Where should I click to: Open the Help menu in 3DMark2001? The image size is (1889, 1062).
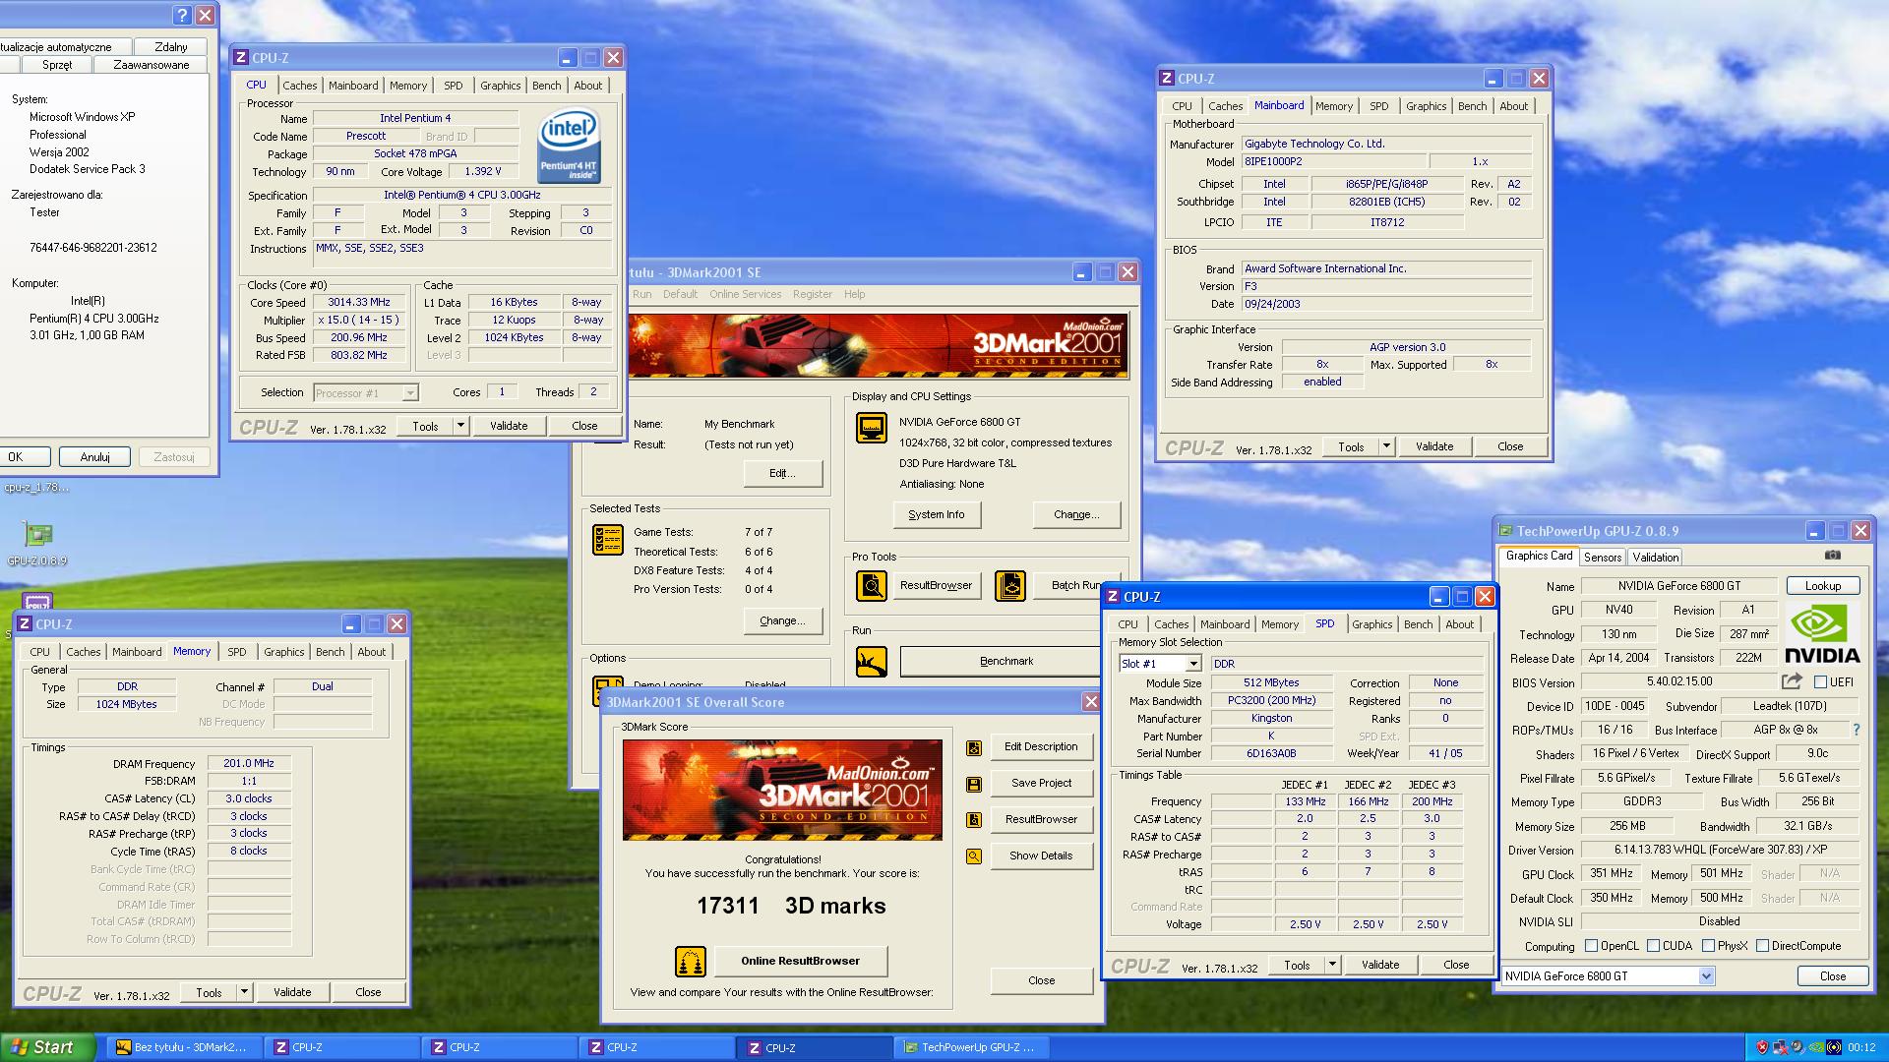854,294
